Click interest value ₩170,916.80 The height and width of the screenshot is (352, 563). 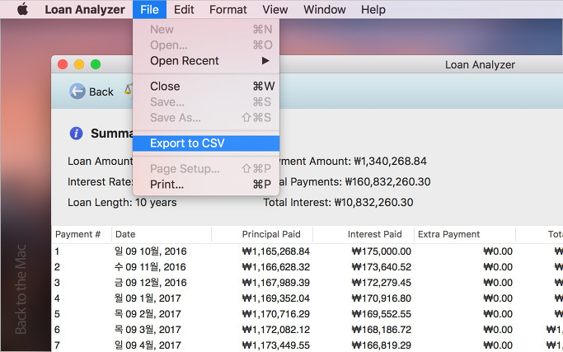click(x=382, y=298)
